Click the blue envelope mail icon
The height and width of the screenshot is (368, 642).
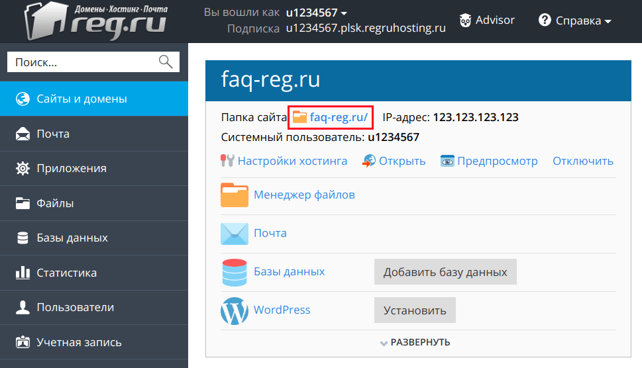pos(235,234)
